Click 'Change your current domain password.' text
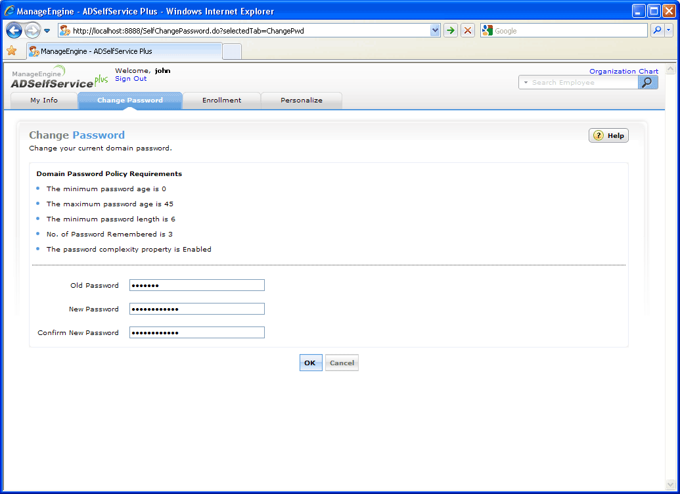 coord(101,148)
